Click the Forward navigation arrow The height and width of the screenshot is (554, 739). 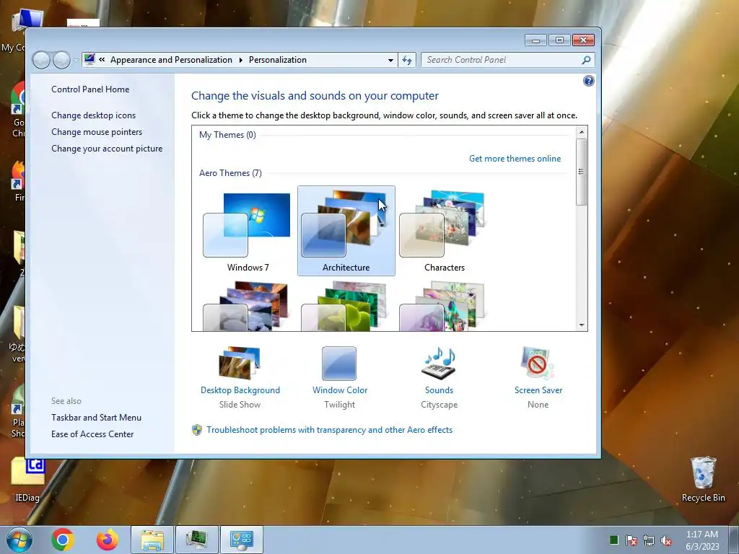(61, 60)
